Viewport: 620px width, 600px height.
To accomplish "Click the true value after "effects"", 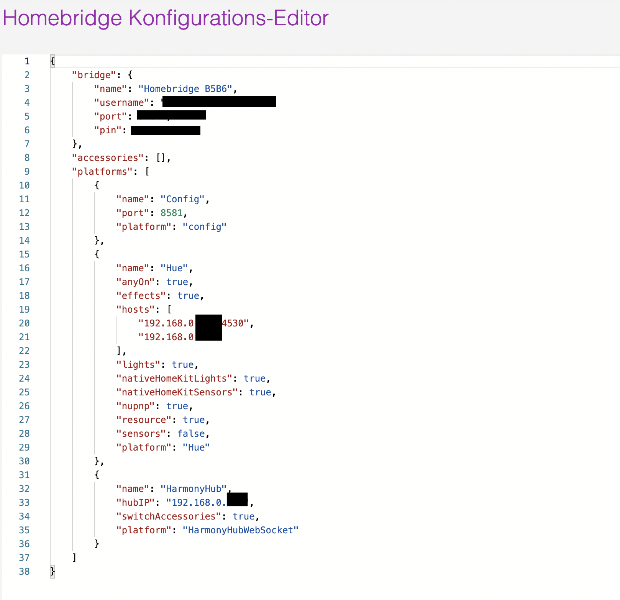I will (x=188, y=296).
